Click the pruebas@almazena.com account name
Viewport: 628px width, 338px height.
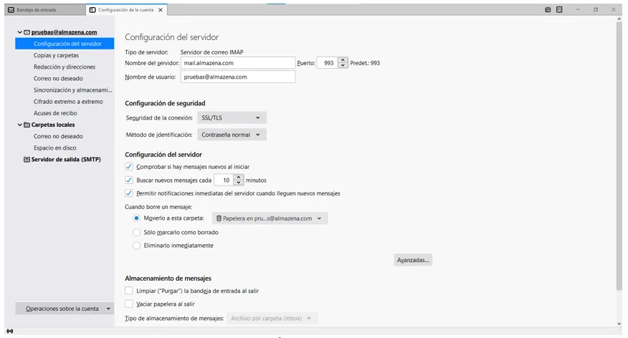tap(64, 32)
